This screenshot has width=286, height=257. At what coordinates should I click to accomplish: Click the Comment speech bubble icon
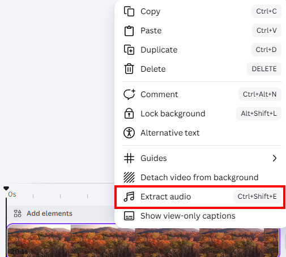pyautogui.click(x=129, y=94)
